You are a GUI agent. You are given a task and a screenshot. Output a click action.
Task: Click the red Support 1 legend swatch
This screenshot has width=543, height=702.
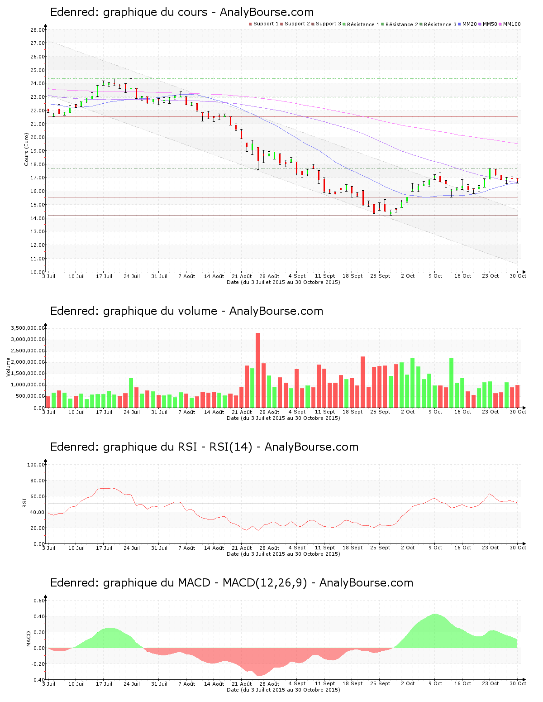[x=250, y=24]
